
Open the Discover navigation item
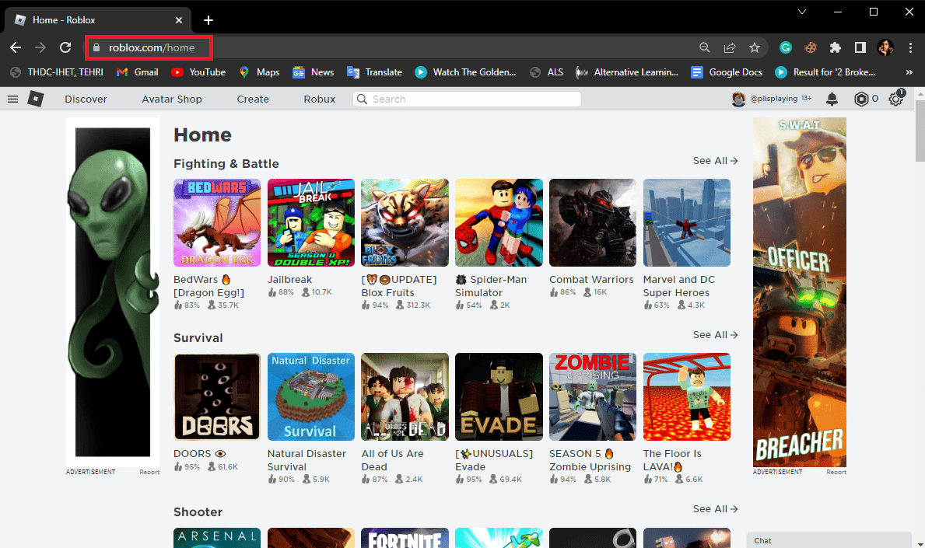click(86, 99)
